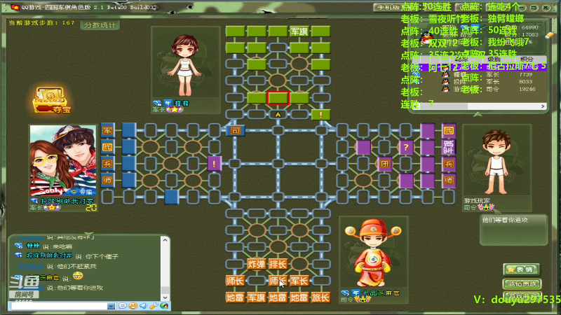Click the purple question mark piece
The image size is (561, 315).
(x=406, y=147)
